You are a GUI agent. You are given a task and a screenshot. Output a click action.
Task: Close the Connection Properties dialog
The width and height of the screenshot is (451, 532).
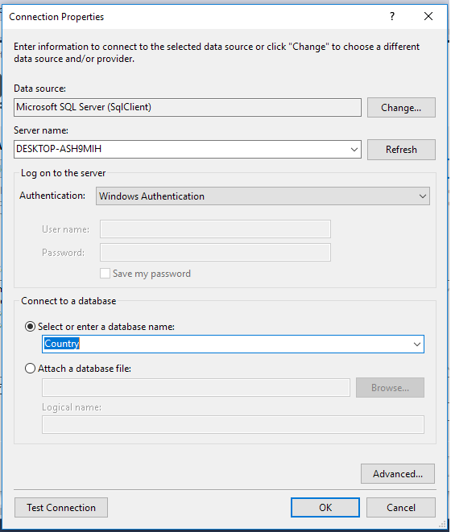[428, 16]
